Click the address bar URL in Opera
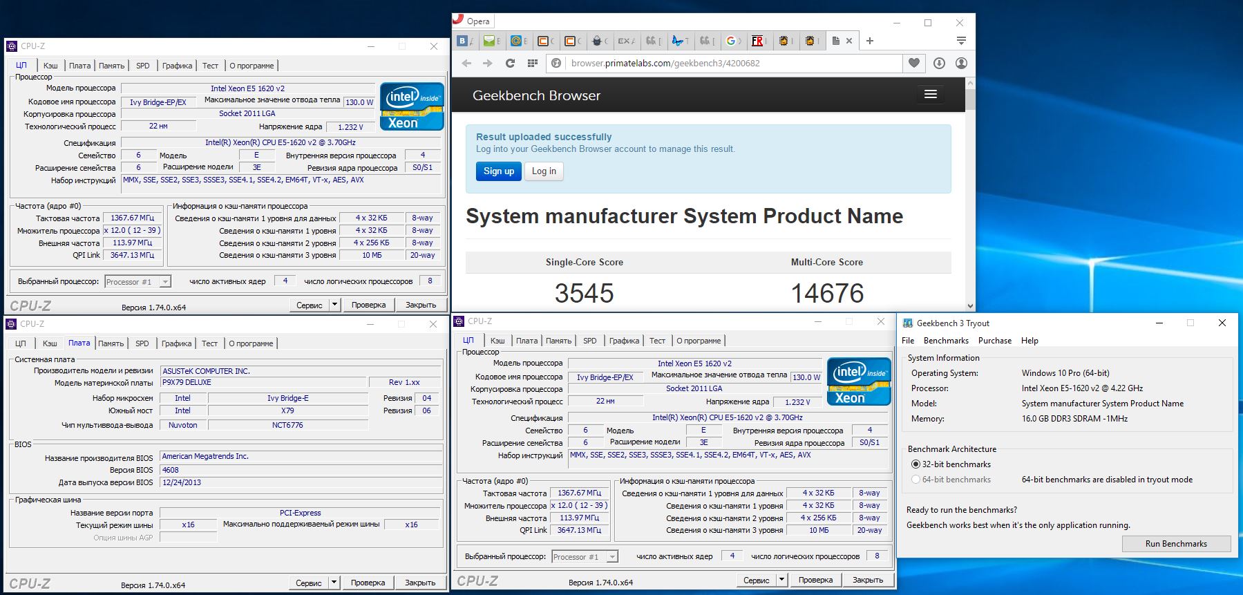 [x=665, y=63]
